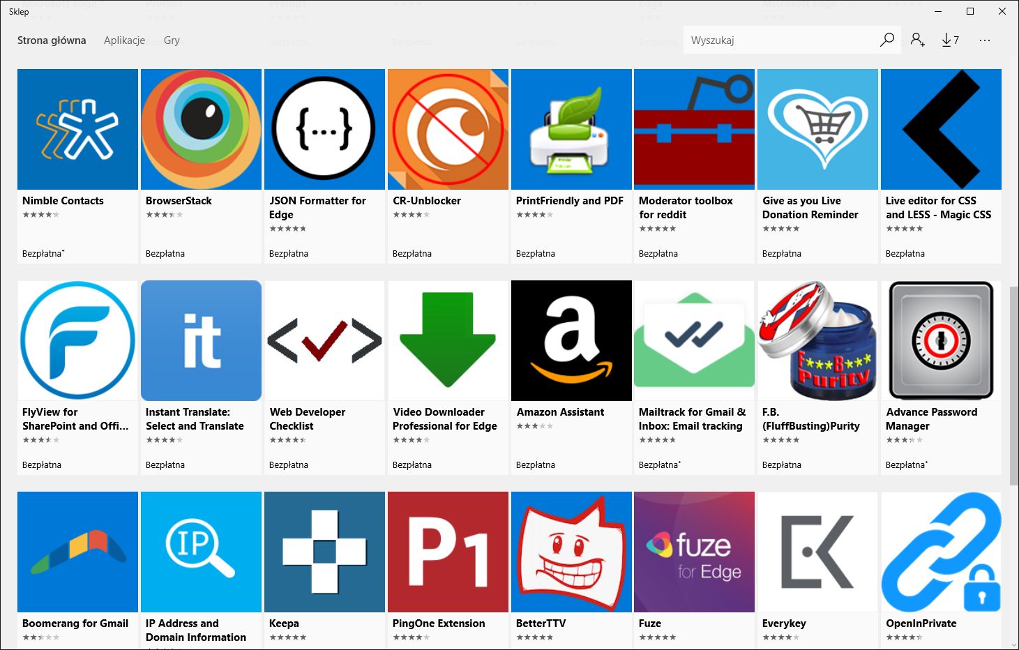Click the vertical scrollbar thumb
1019x650 pixels.
[1013, 384]
